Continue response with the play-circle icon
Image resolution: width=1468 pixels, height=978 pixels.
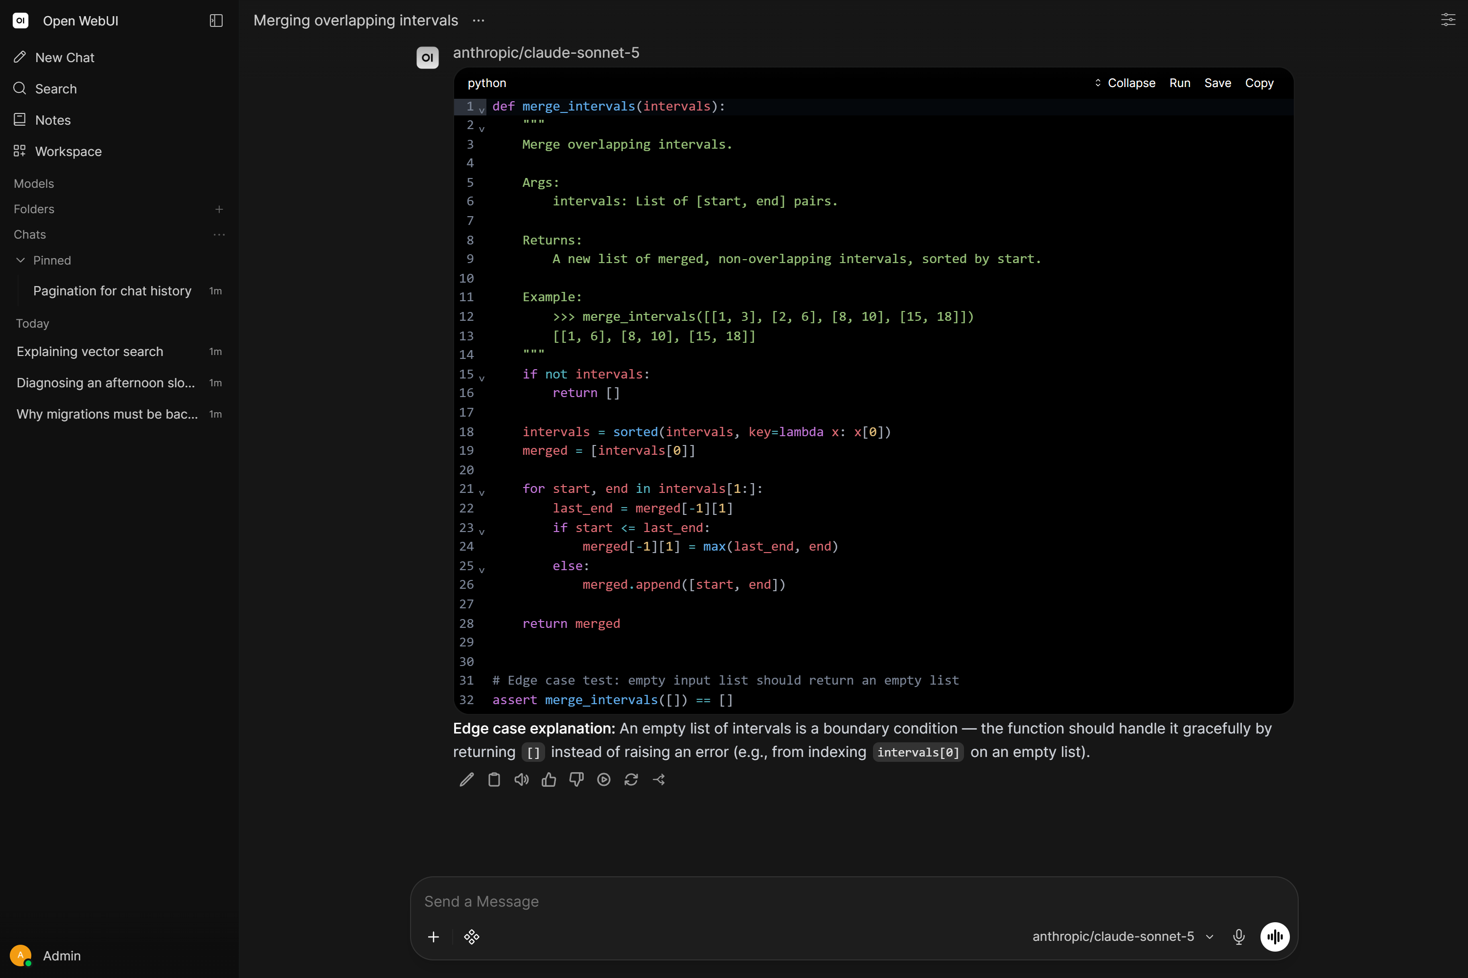click(604, 779)
